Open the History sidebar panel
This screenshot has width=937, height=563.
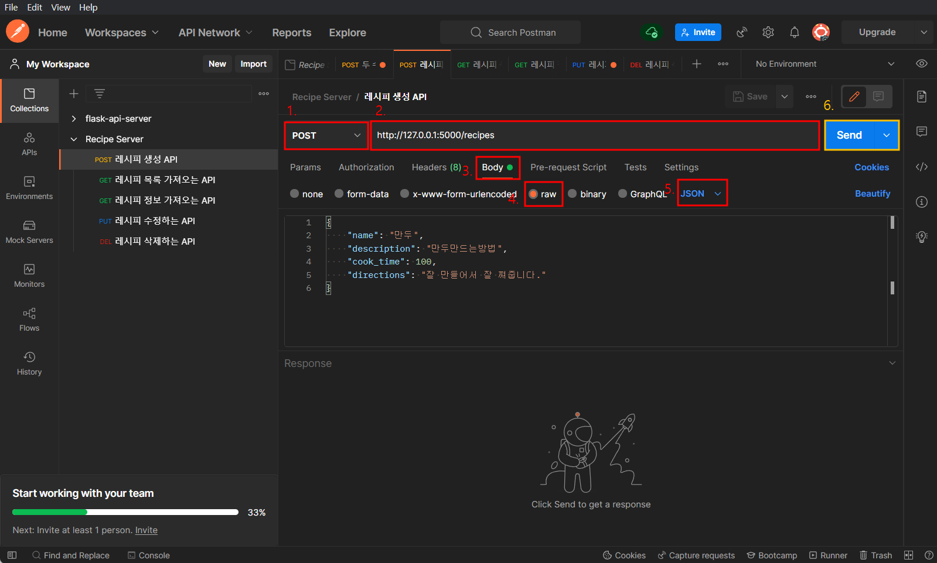29,364
